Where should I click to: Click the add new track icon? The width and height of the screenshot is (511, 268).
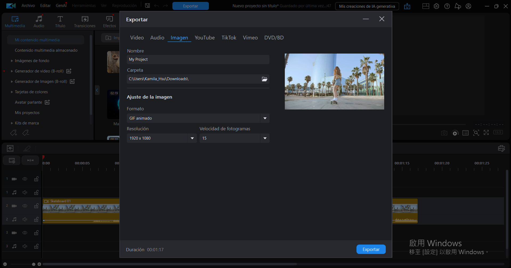click(x=11, y=160)
